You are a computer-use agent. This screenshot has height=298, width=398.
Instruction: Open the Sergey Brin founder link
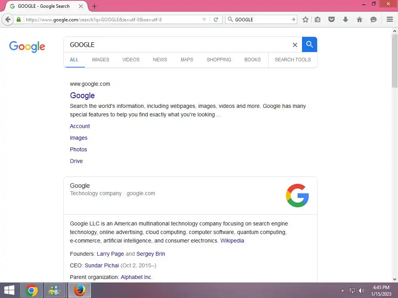point(150,254)
